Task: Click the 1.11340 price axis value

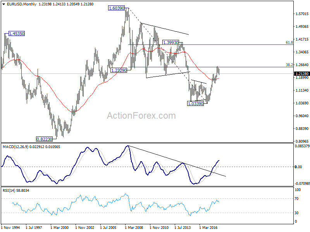Action: tap(302, 90)
